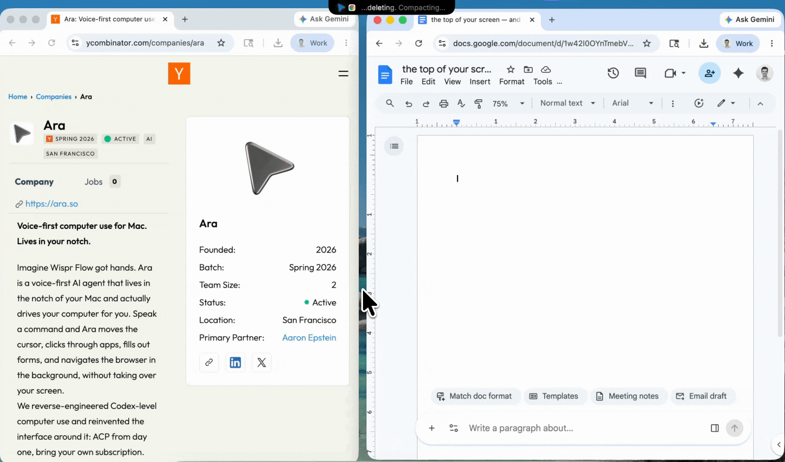Toggle the side panel icon in prompt bar
785x462 pixels.
click(714, 428)
